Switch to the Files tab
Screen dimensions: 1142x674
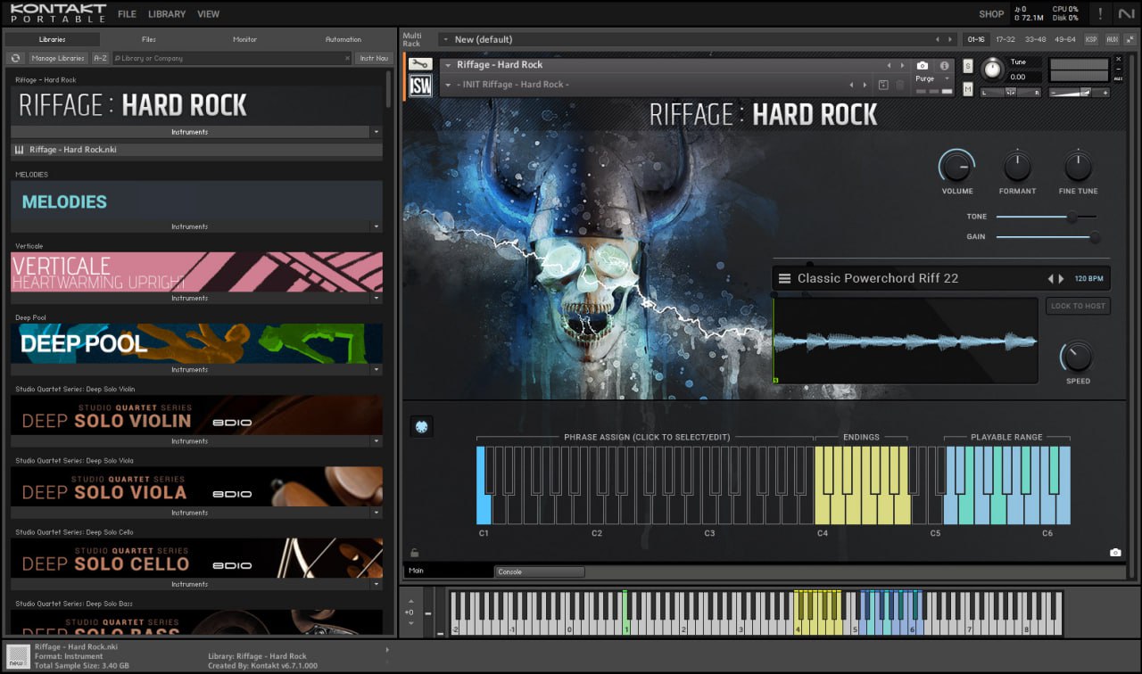point(148,39)
